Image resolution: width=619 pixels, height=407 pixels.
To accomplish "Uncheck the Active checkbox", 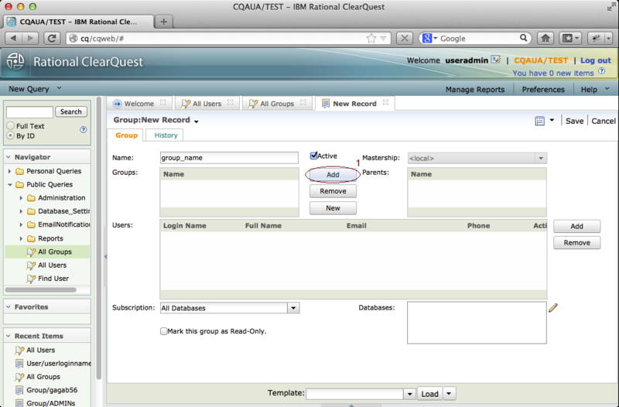I will [x=315, y=156].
